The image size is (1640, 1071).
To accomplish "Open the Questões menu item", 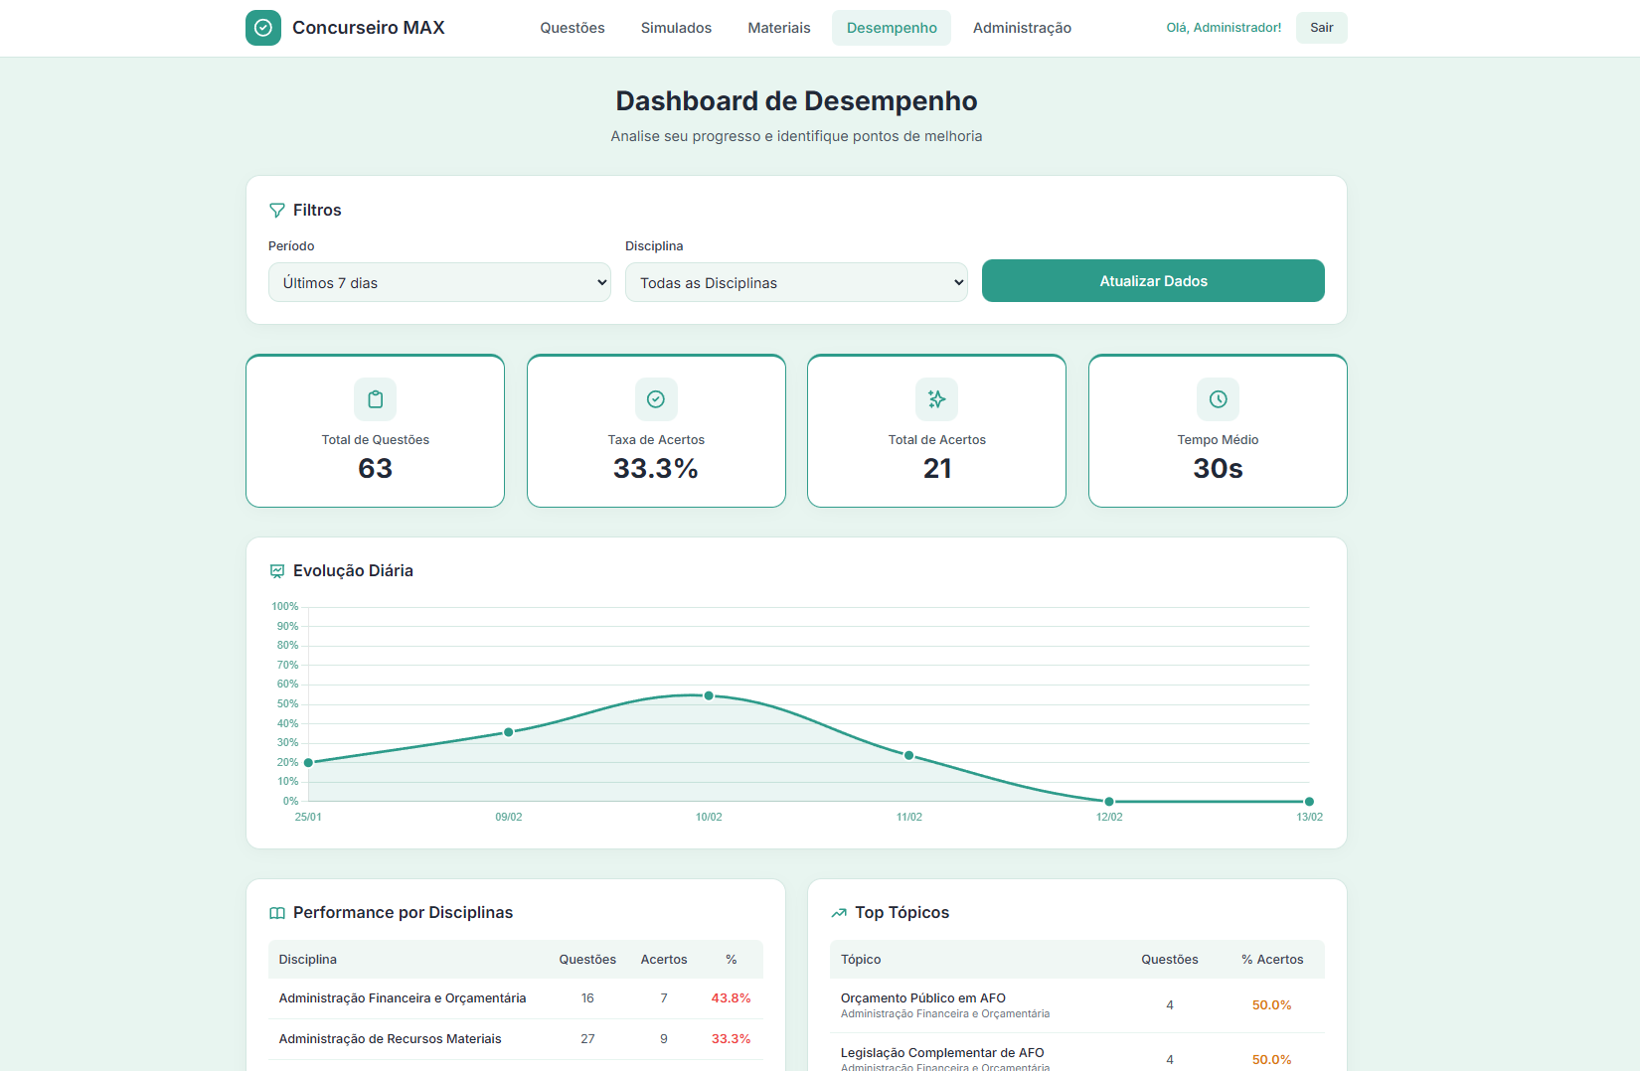I will click(x=573, y=28).
